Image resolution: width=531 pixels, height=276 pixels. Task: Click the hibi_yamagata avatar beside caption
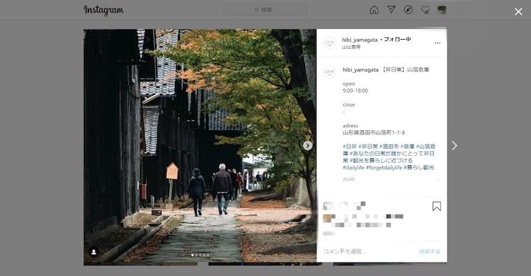329,71
